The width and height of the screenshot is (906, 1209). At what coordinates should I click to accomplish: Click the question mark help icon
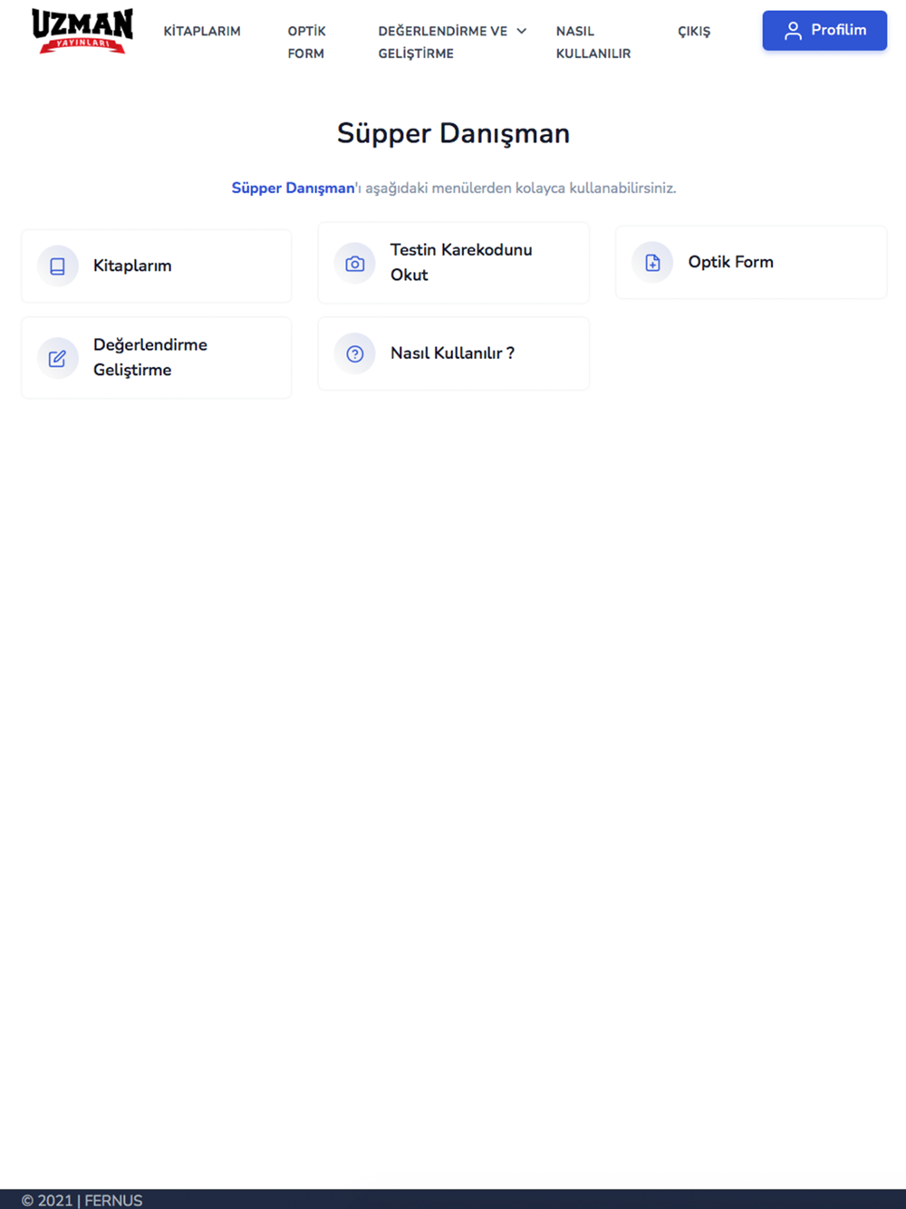pyautogui.click(x=355, y=353)
